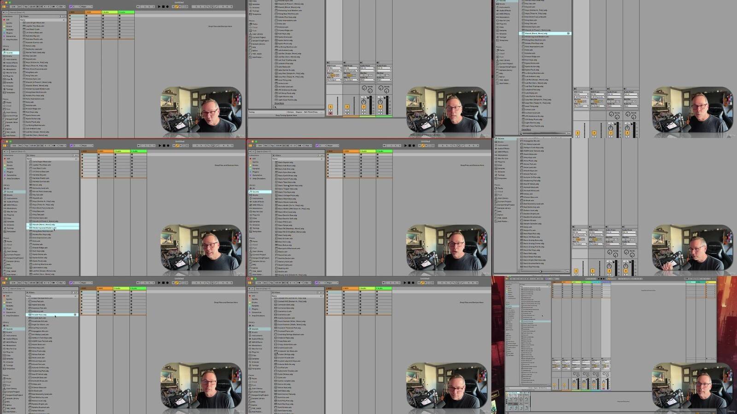
Task: Click the hot-swap icon on highlighted Arcade Keys
Action: 75,315
